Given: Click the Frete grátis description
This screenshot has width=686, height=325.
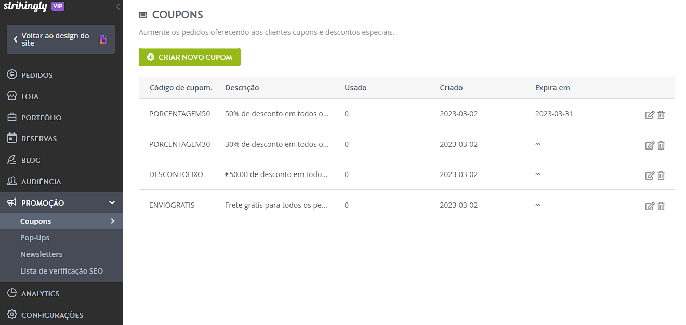Looking at the screenshot, I should [276, 205].
